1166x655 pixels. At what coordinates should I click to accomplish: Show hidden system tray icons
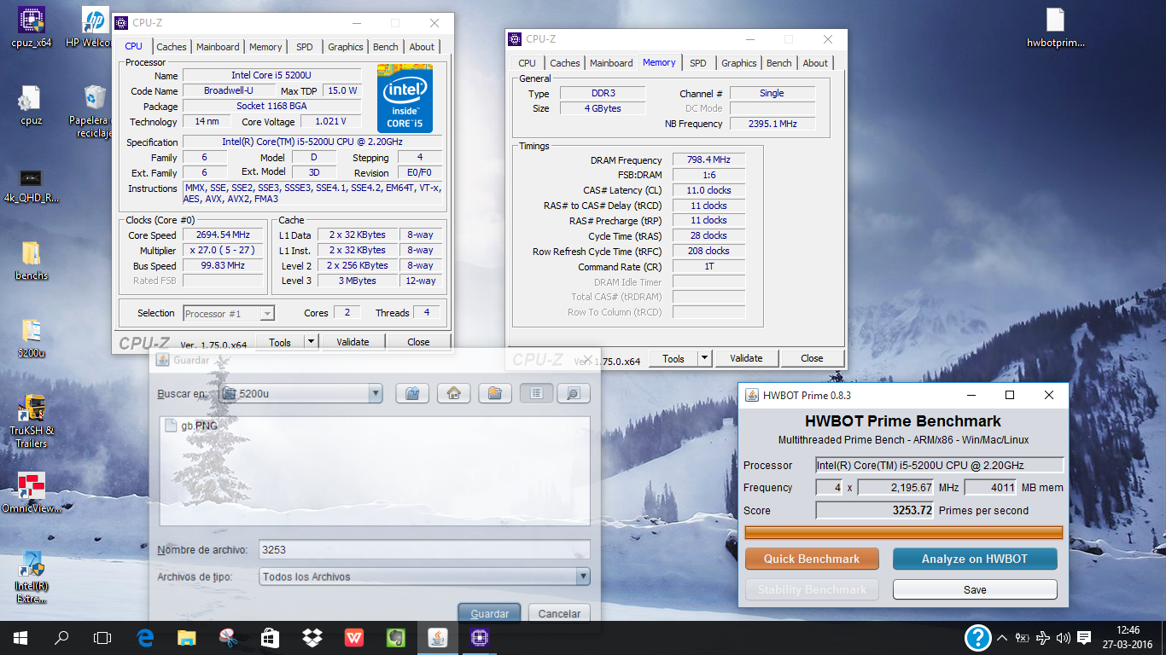(x=1003, y=637)
